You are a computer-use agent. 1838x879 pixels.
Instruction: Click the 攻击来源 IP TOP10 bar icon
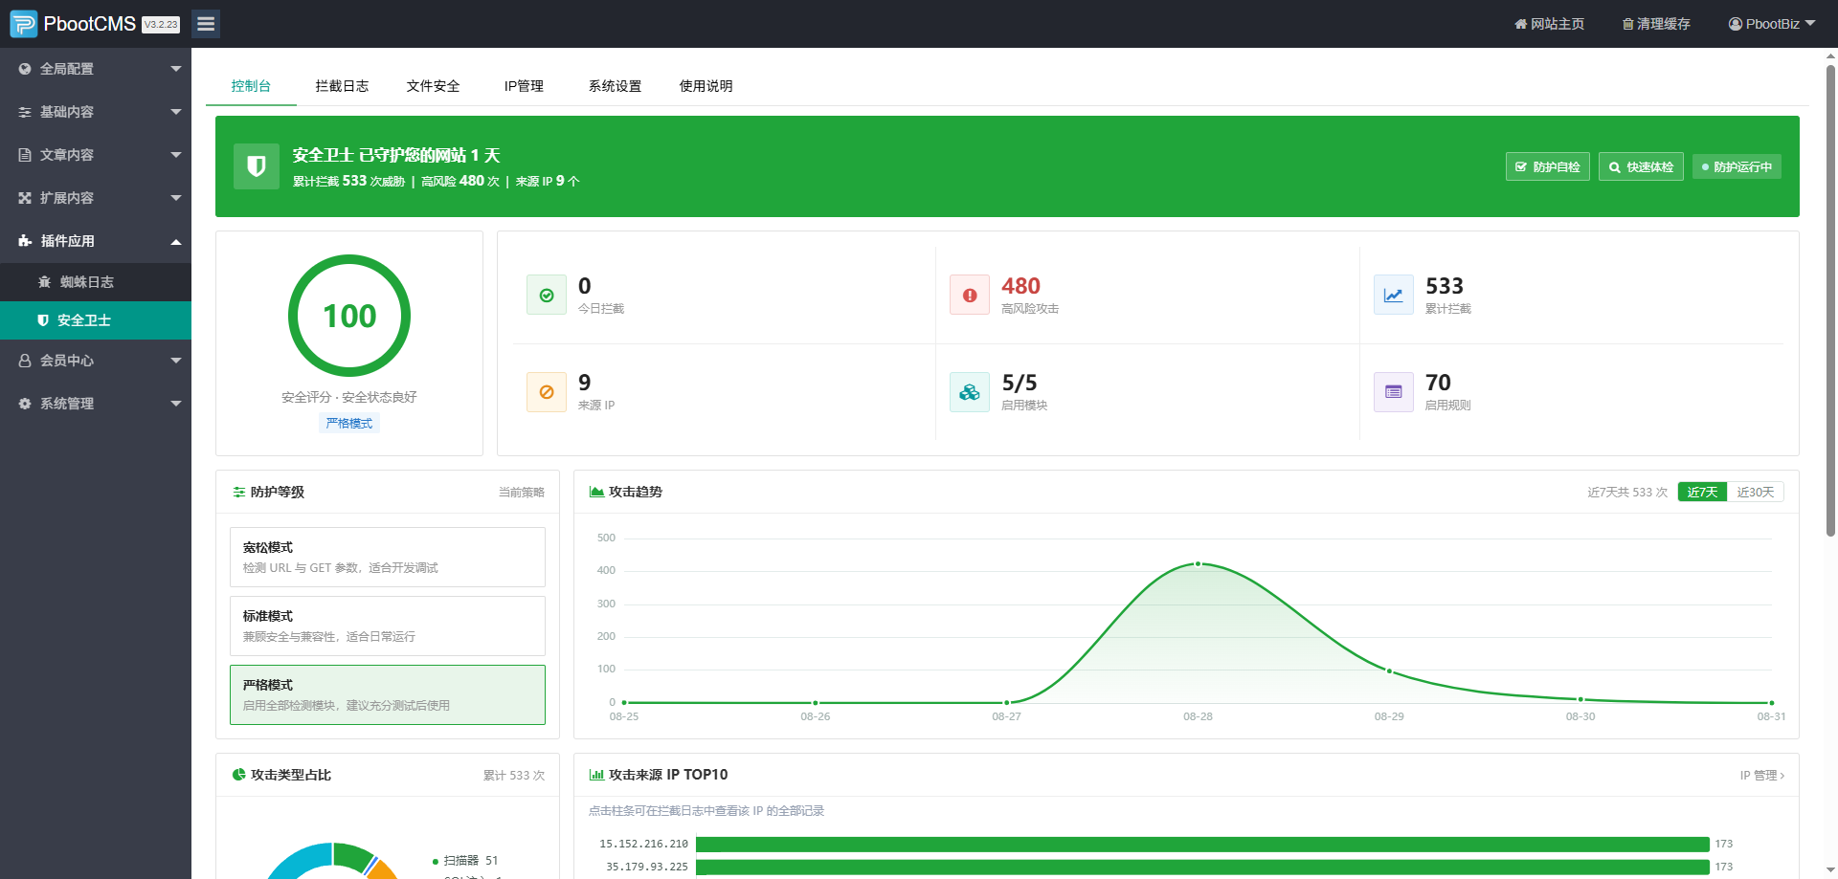click(596, 775)
